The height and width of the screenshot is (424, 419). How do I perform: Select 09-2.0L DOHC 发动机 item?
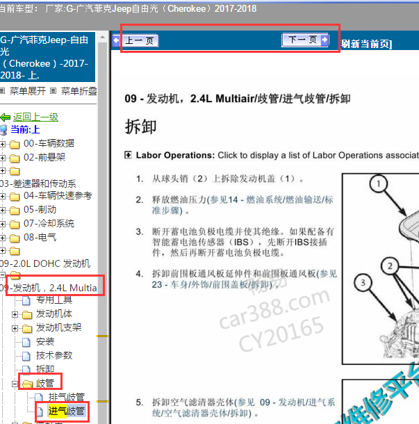[45, 263]
